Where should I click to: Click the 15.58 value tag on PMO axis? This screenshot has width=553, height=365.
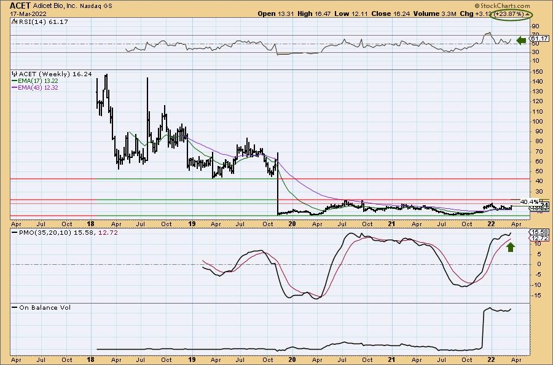pyautogui.click(x=539, y=232)
